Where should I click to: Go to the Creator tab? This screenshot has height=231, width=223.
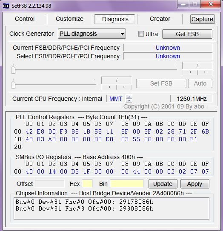[160, 19]
